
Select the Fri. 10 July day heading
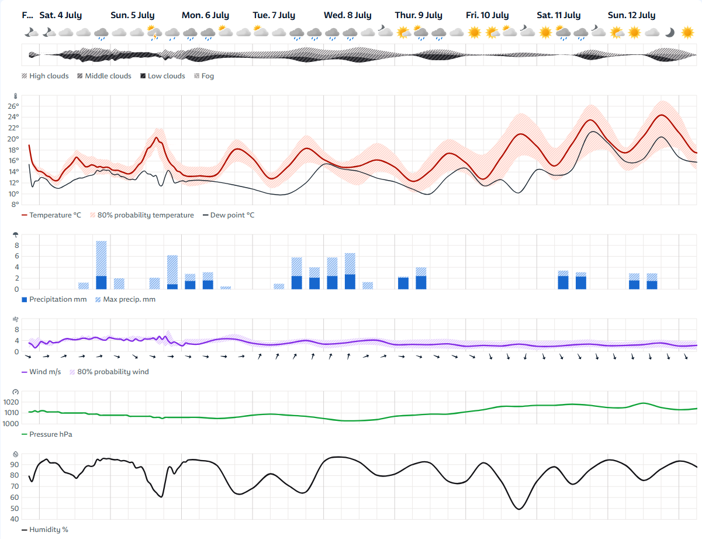pyautogui.click(x=487, y=15)
